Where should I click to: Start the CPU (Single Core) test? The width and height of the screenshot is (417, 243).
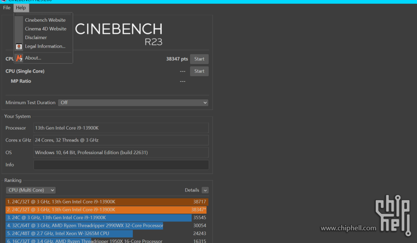click(199, 71)
